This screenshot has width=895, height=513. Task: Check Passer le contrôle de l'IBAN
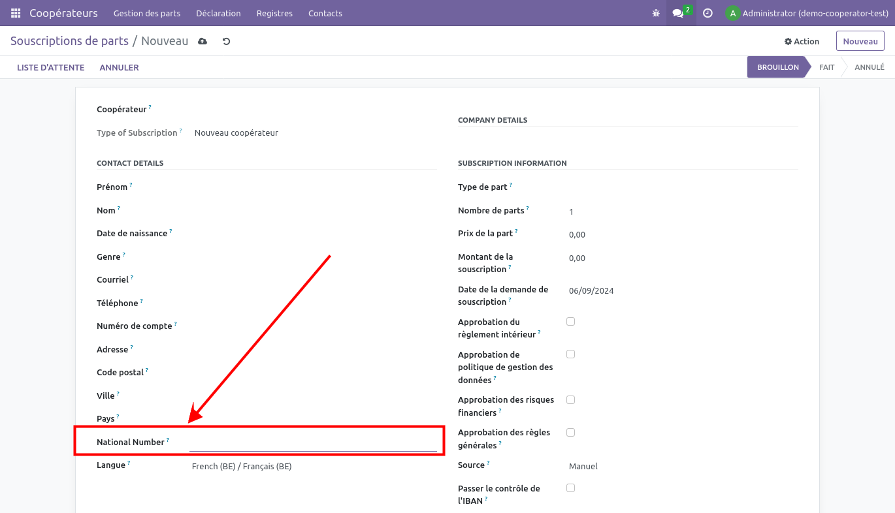click(x=570, y=488)
